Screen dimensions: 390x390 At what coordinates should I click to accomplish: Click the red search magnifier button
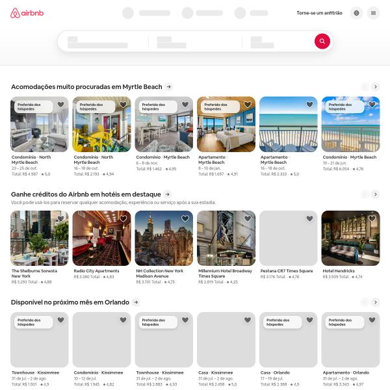[322, 42]
